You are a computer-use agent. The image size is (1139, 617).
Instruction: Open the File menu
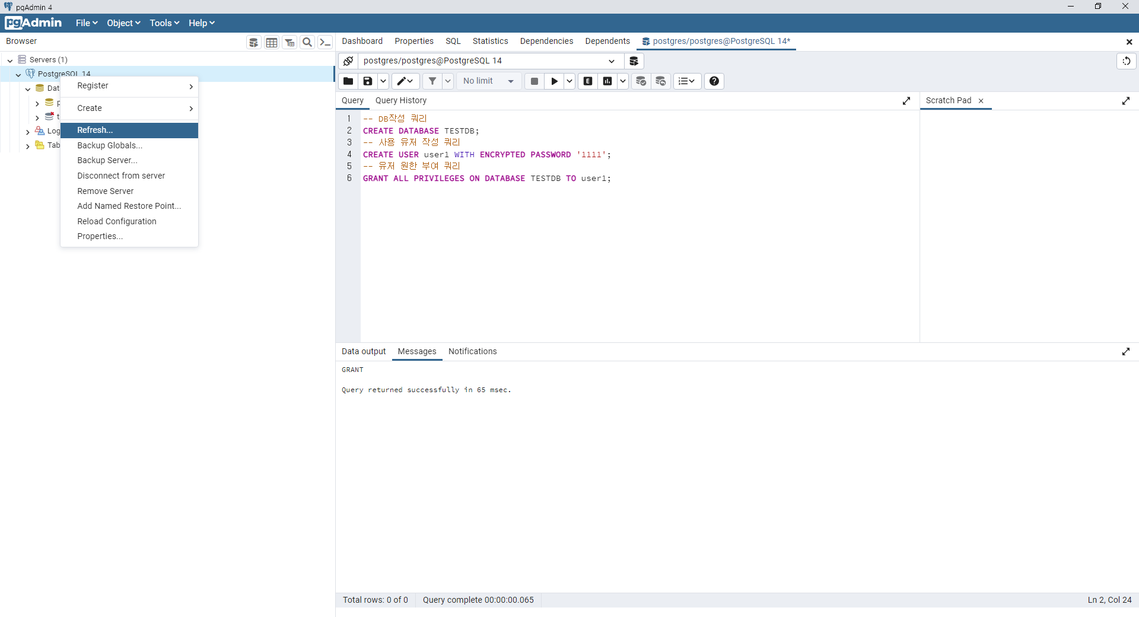(x=87, y=23)
